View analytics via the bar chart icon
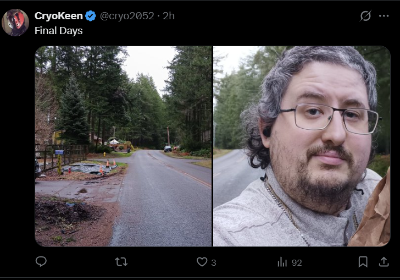Image resolution: width=400 pixels, height=280 pixels. click(282, 262)
